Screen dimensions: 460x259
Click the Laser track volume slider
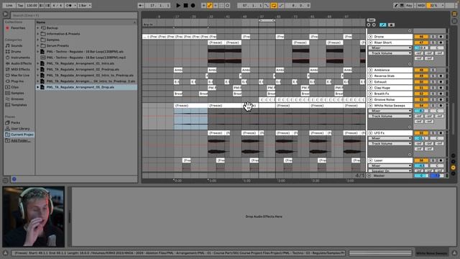coord(421,166)
